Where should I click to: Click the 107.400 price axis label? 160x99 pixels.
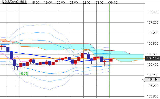[153, 12]
